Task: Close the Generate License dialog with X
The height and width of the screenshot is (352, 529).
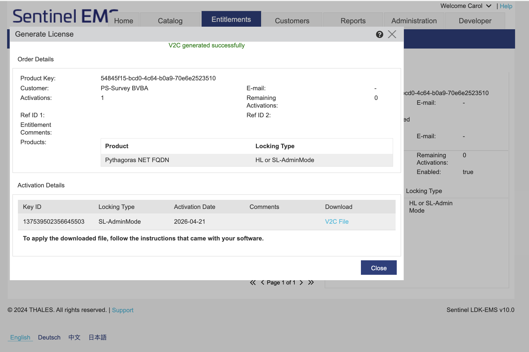Action: click(392, 34)
